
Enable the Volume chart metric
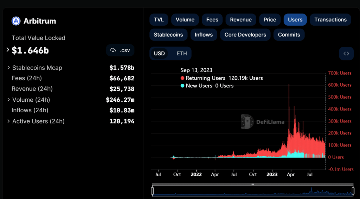pyautogui.click(x=185, y=20)
